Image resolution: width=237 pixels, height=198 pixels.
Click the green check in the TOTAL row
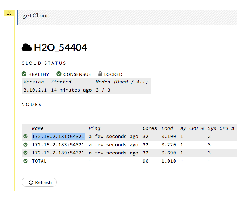tap(26, 161)
